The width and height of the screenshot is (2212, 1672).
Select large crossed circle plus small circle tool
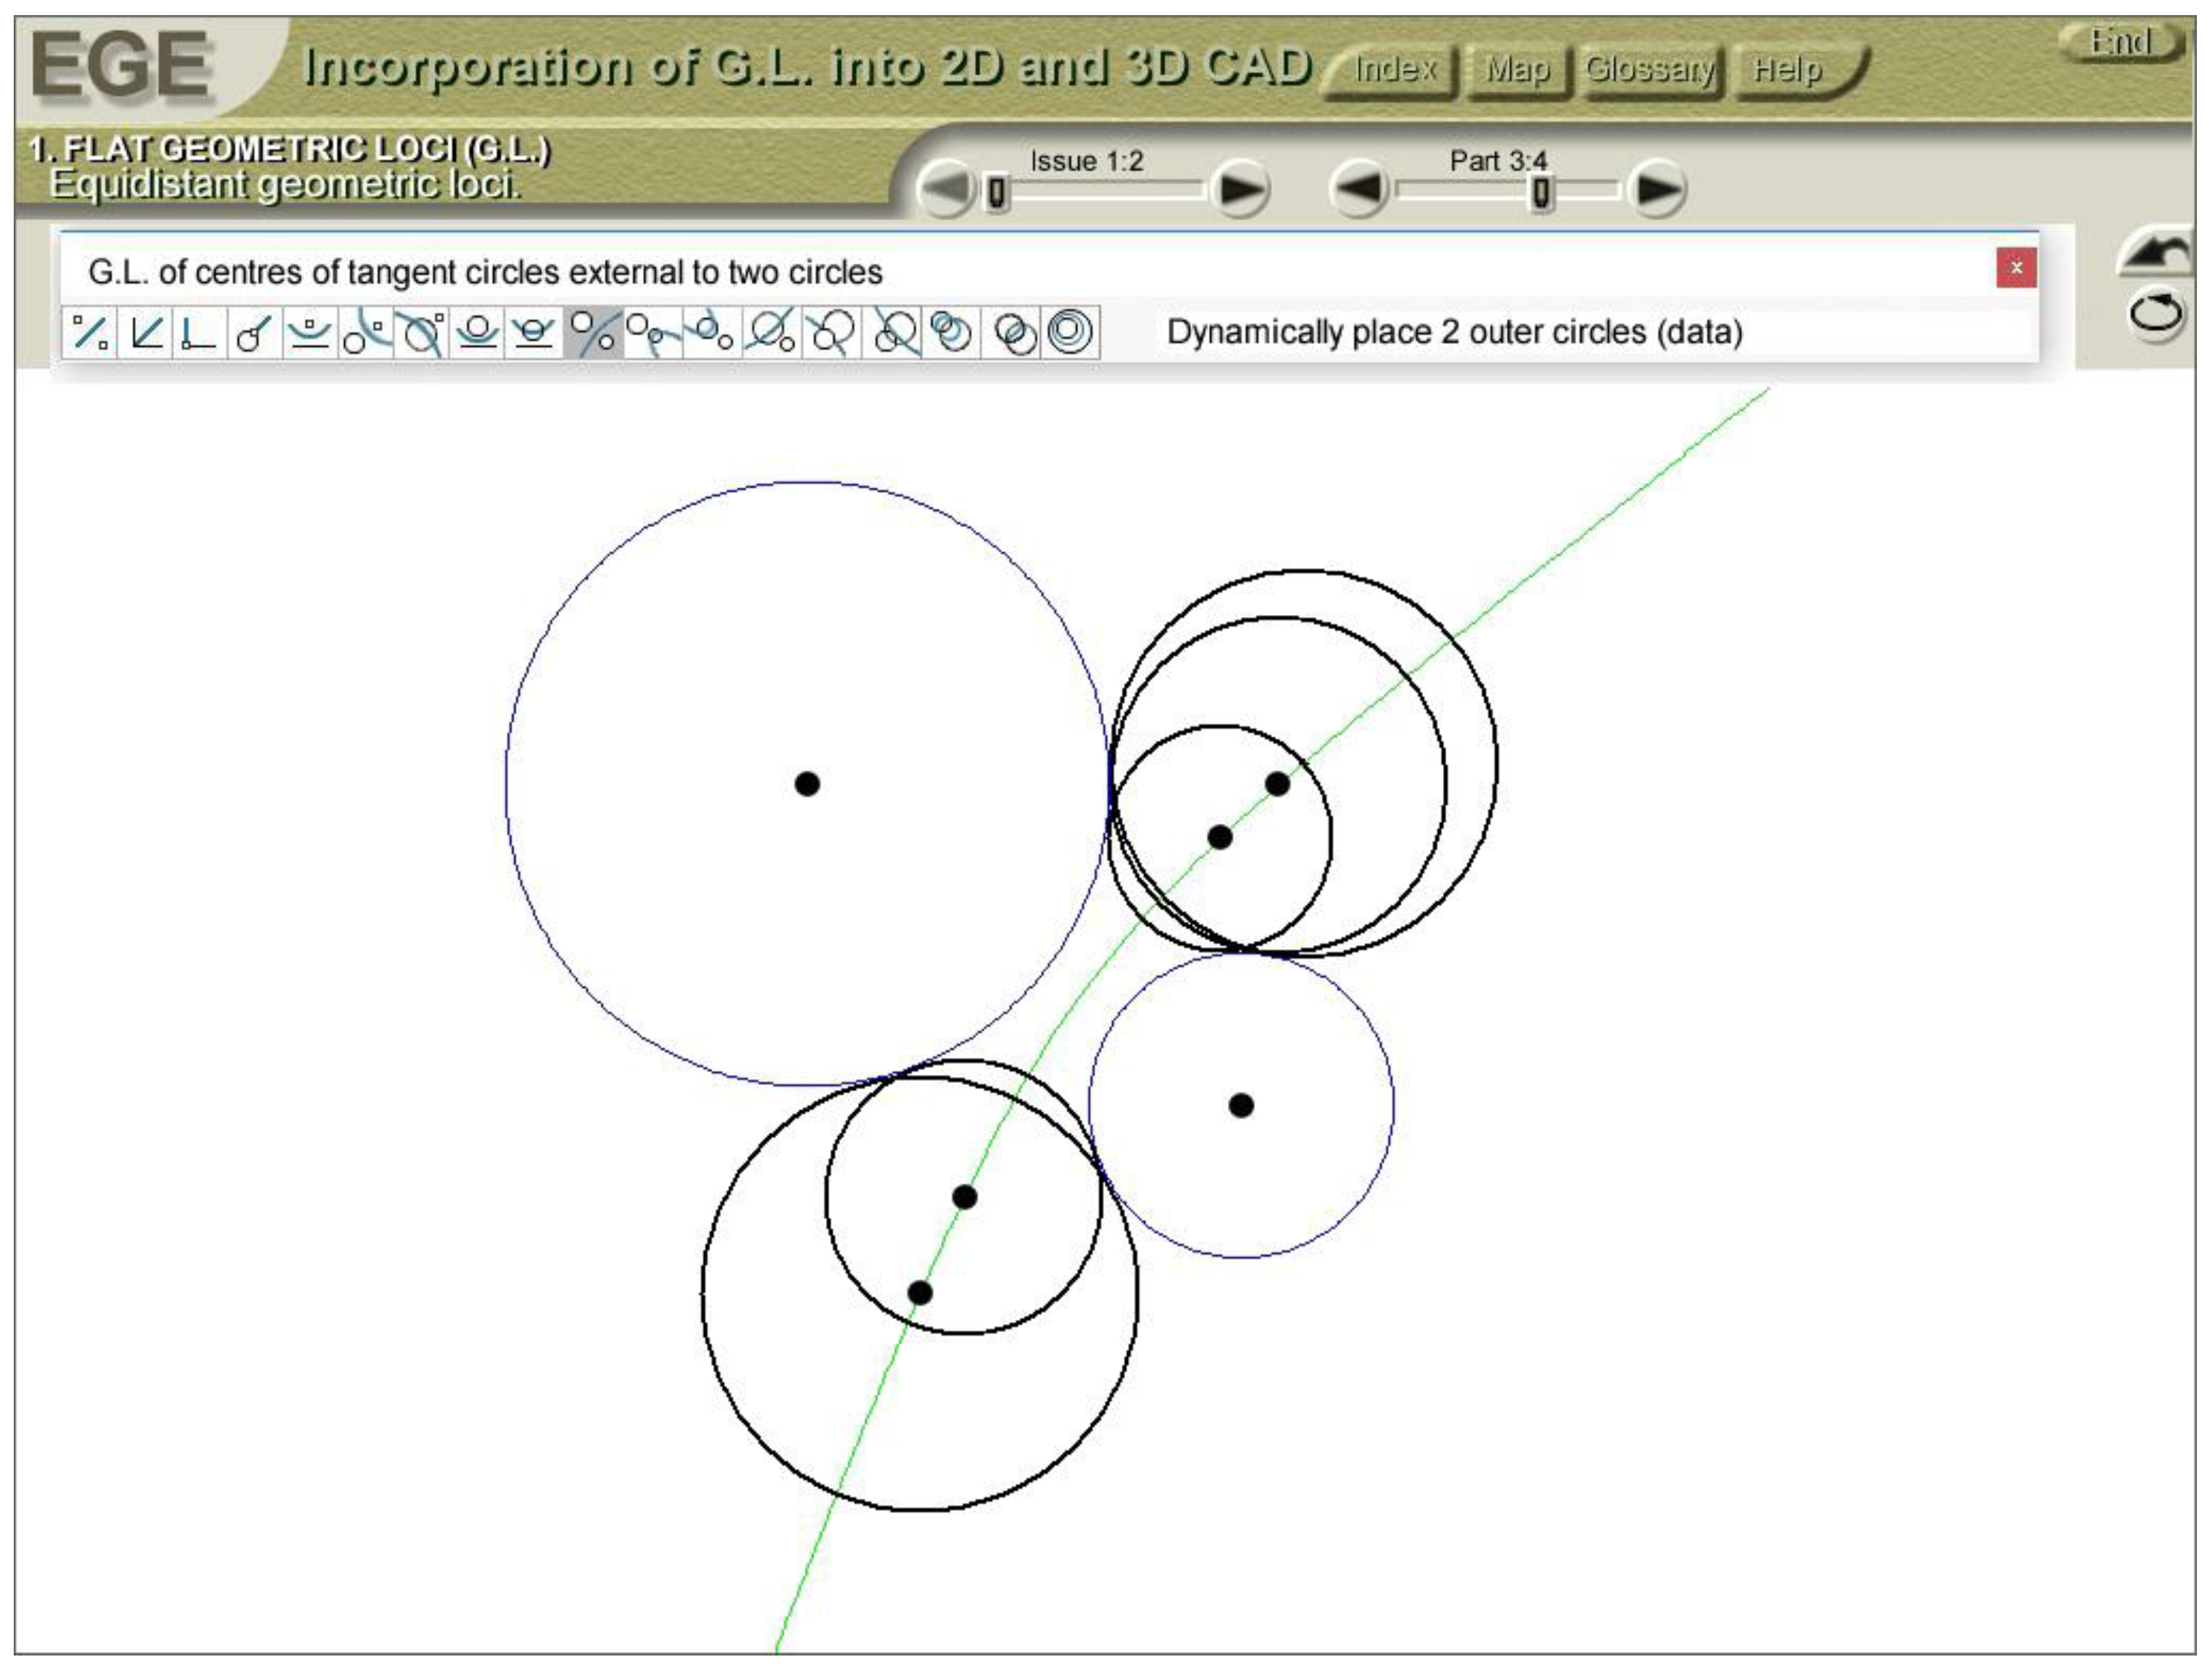tap(772, 332)
